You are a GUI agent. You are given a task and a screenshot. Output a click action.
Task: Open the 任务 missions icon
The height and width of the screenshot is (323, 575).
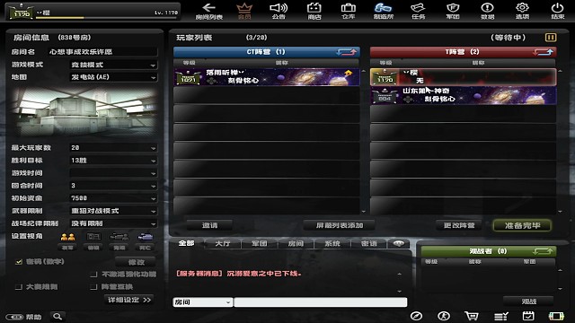pyautogui.click(x=418, y=11)
